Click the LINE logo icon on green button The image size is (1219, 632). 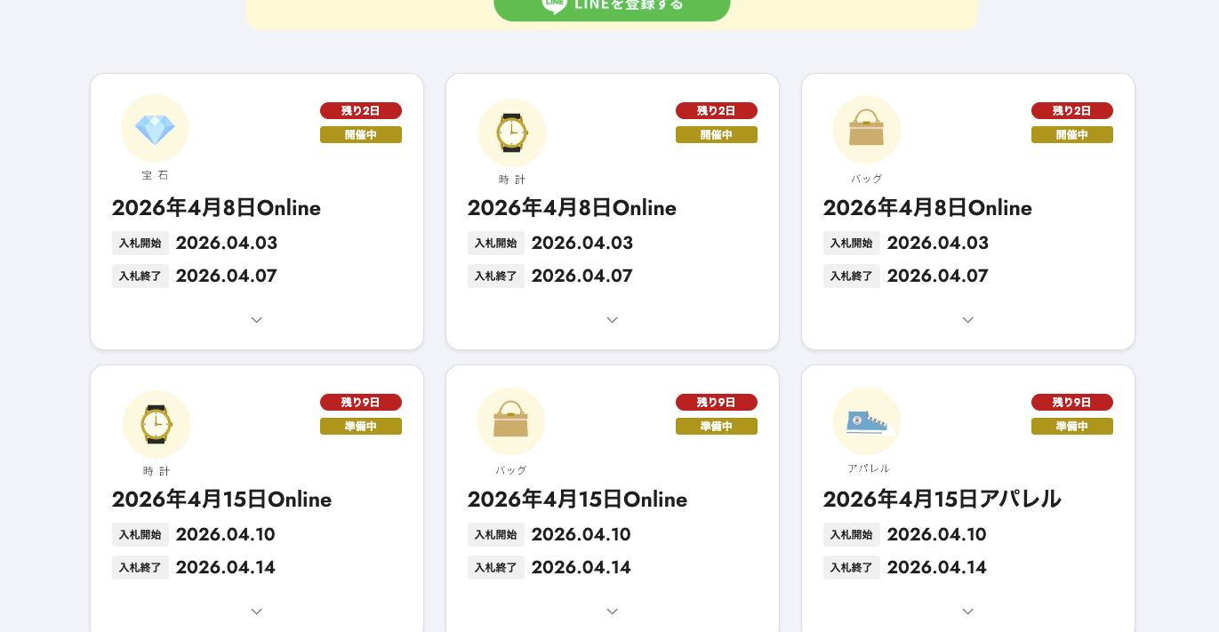pyautogui.click(x=555, y=4)
